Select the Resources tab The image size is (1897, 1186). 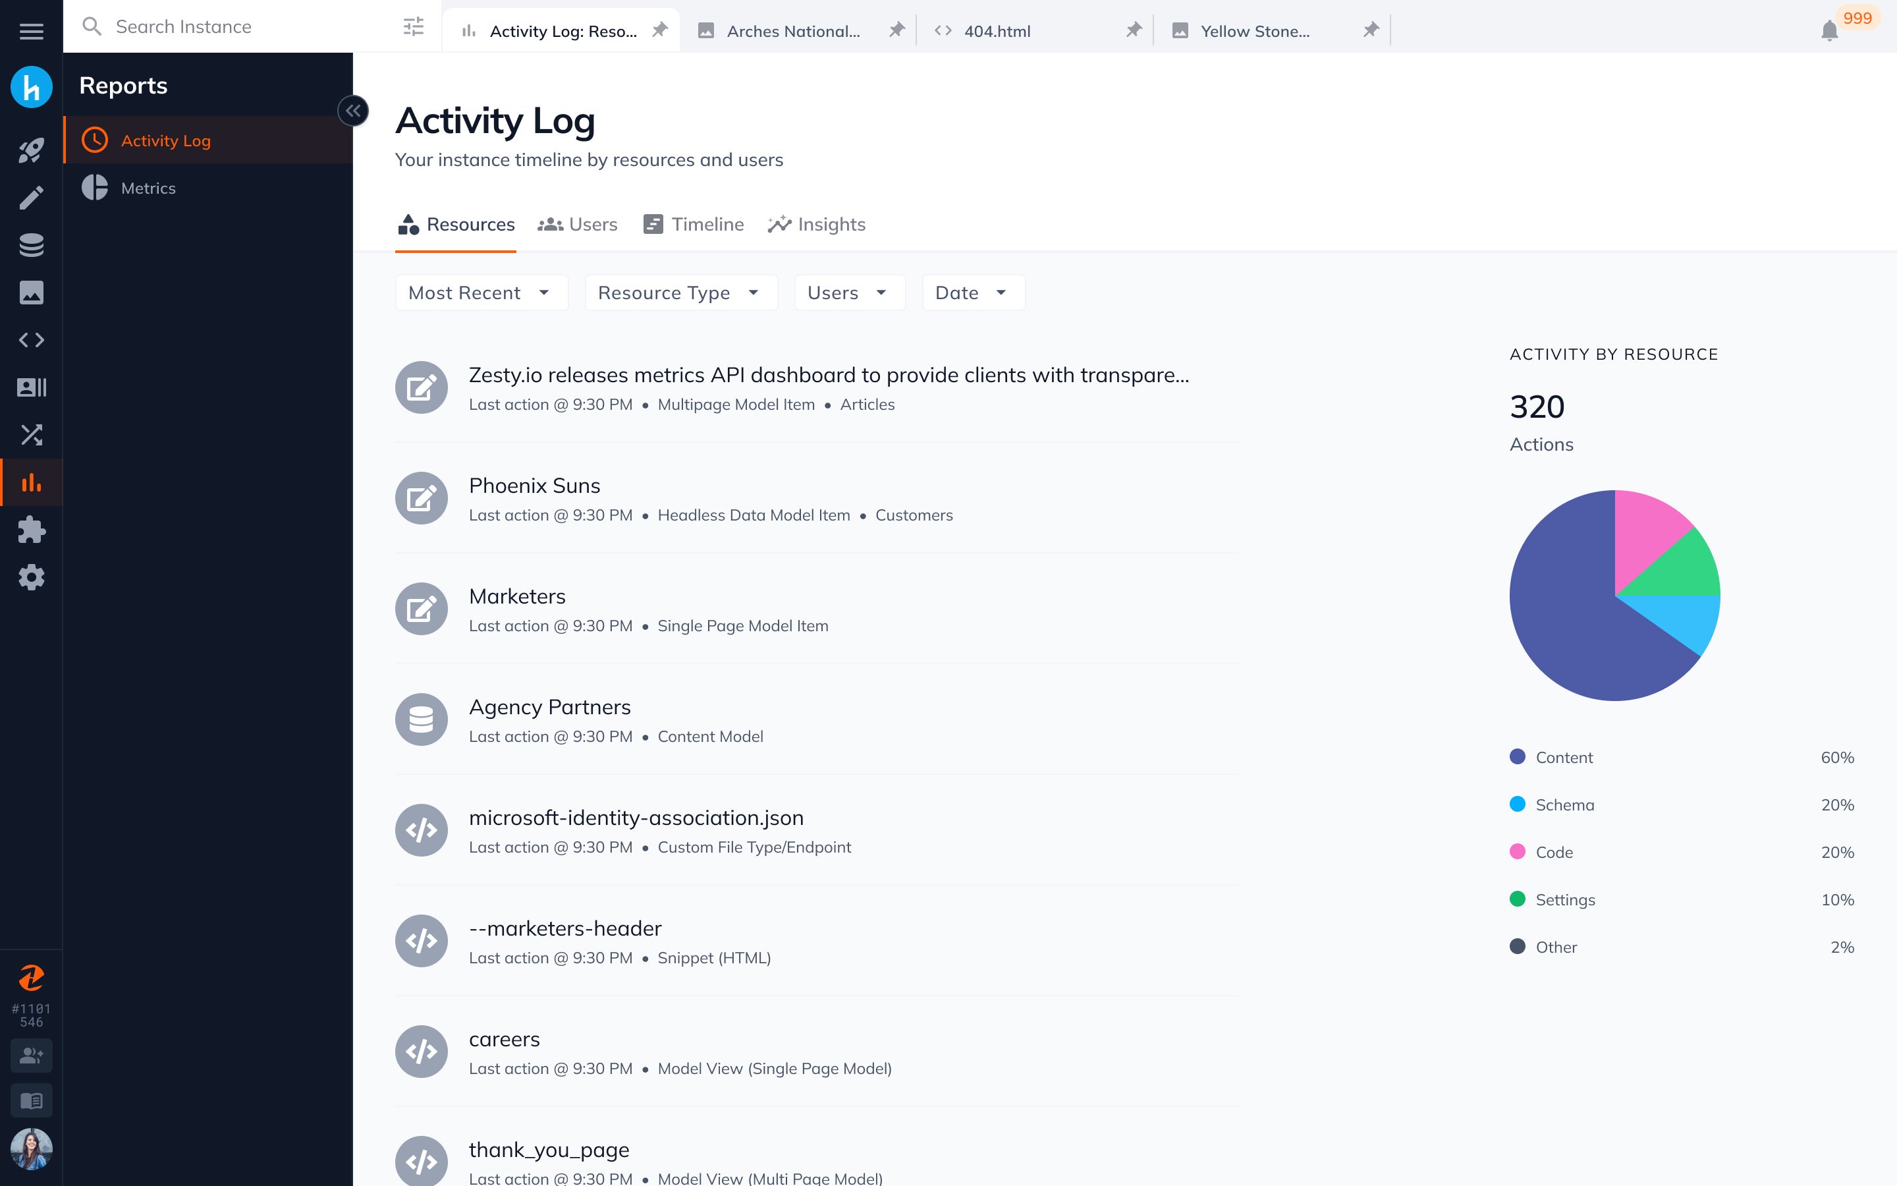point(455,224)
